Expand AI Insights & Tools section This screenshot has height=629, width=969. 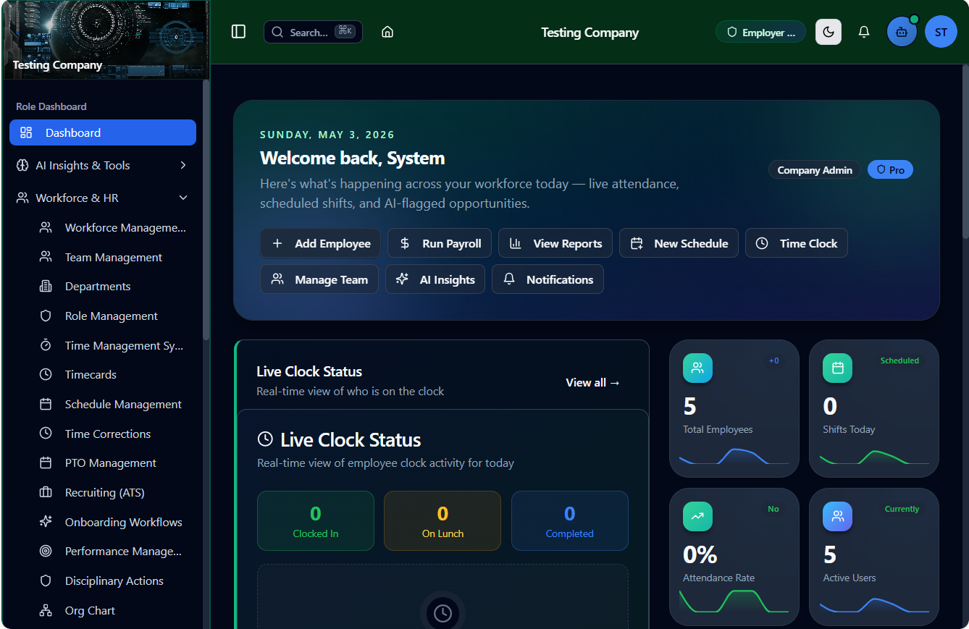click(x=103, y=165)
